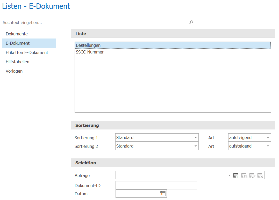
Task: Click the Listen - E-Dokument page title
Action: (36, 6)
